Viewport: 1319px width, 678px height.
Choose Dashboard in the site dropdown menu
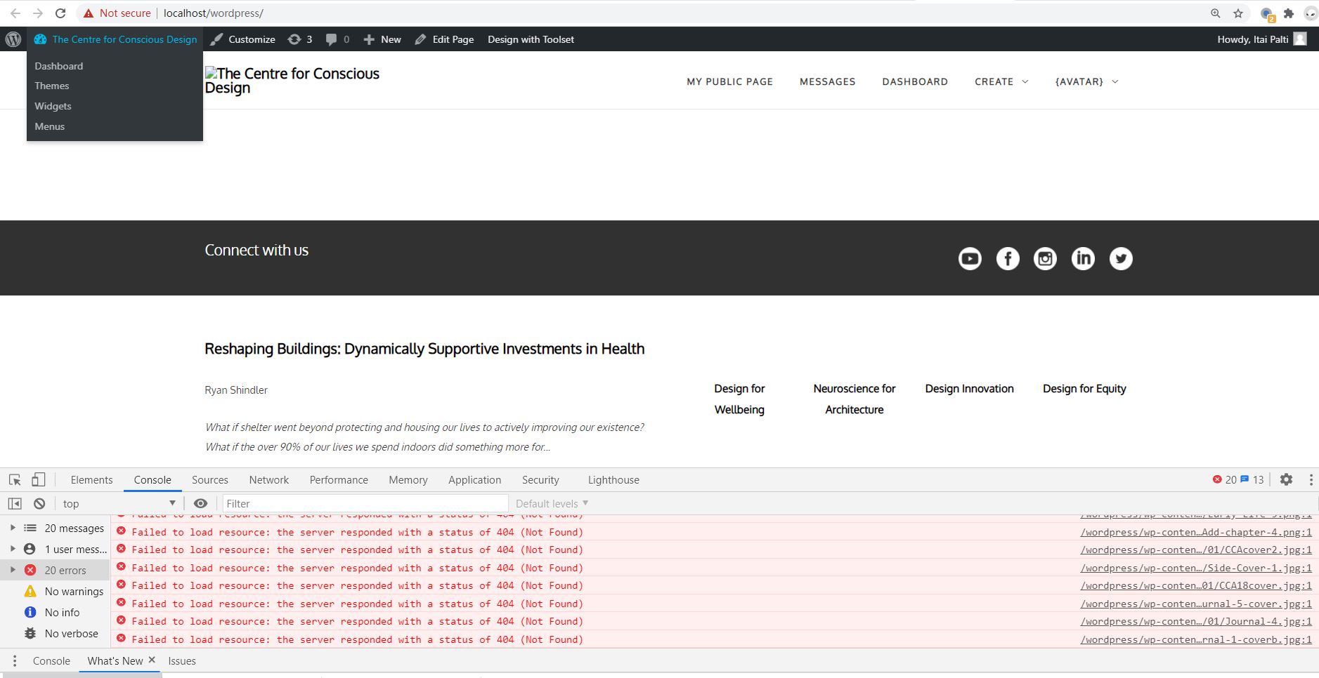point(59,66)
